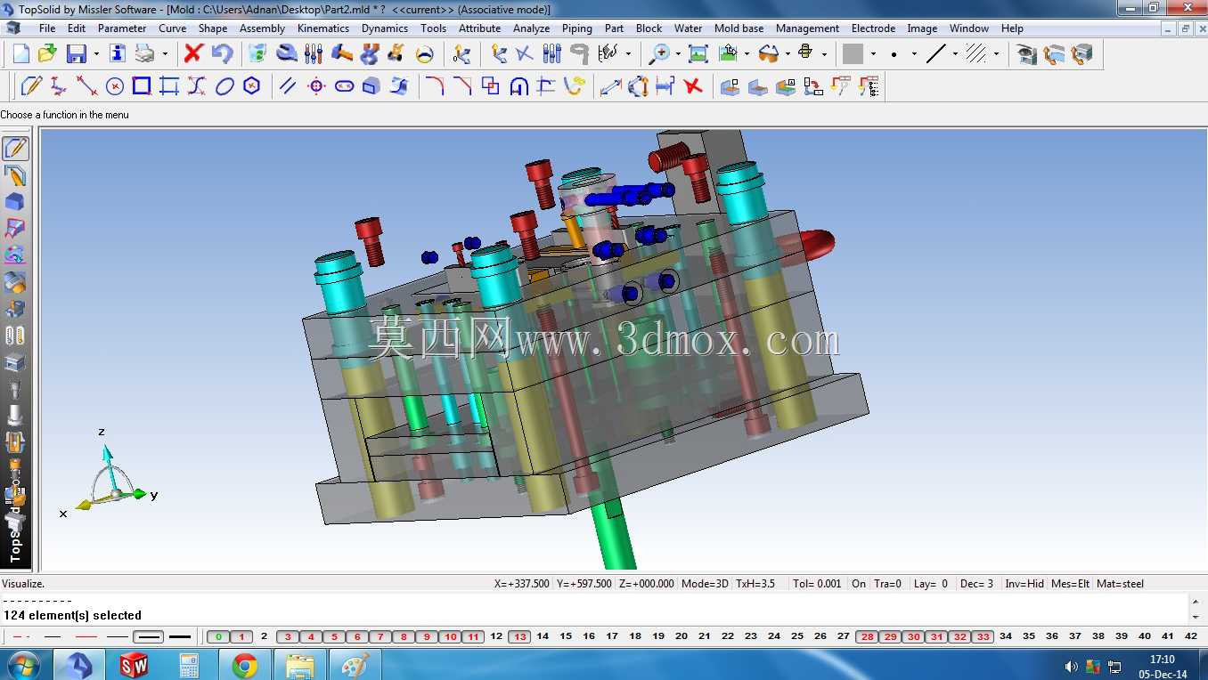Image resolution: width=1208 pixels, height=680 pixels.
Task: Open the Mold base menu
Action: [739, 28]
